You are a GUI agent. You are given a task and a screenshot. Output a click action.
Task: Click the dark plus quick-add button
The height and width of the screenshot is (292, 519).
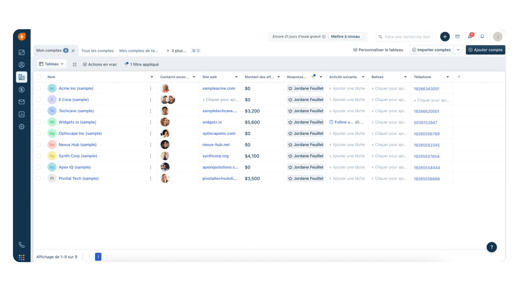[445, 36]
